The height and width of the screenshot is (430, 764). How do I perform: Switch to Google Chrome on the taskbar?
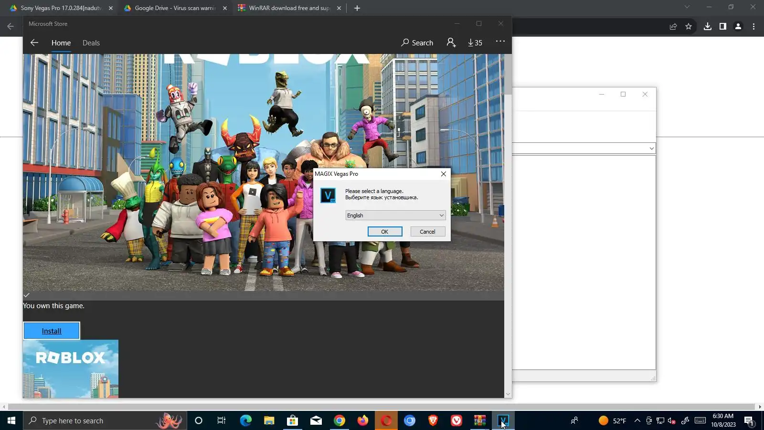pos(340,420)
